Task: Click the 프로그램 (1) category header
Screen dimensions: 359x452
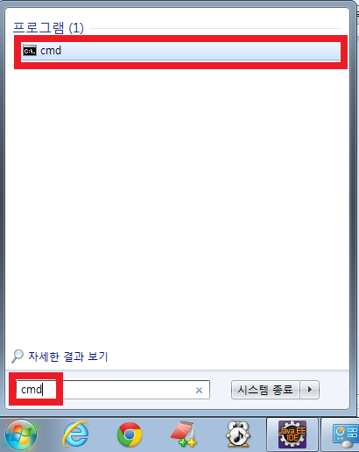Action: pyautogui.click(x=48, y=28)
